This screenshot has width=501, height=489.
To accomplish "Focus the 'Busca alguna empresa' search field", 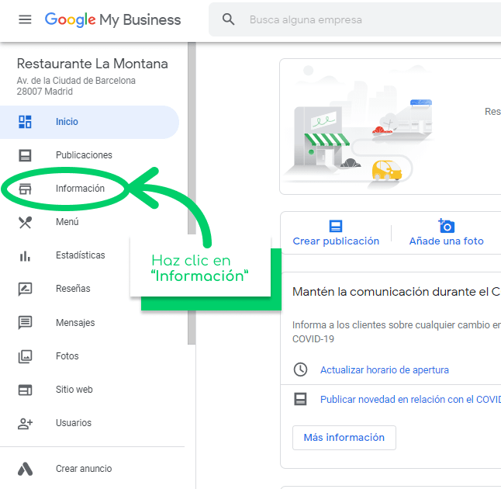I will pos(354,19).
